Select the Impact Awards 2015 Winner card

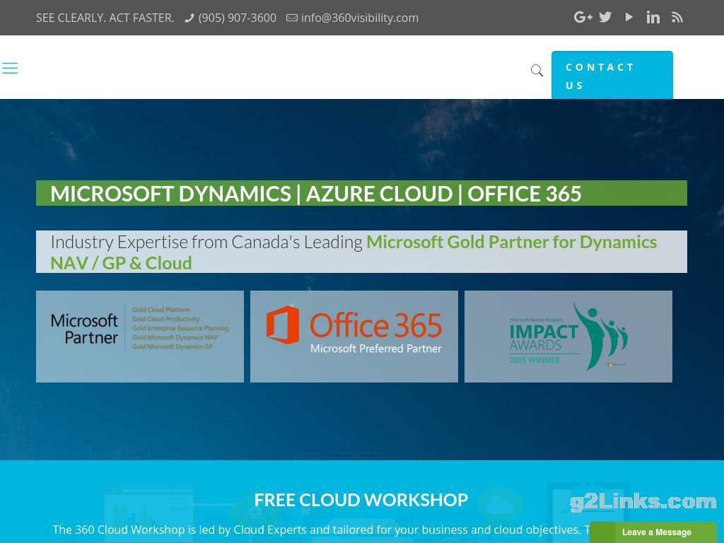tap(568, 336)
